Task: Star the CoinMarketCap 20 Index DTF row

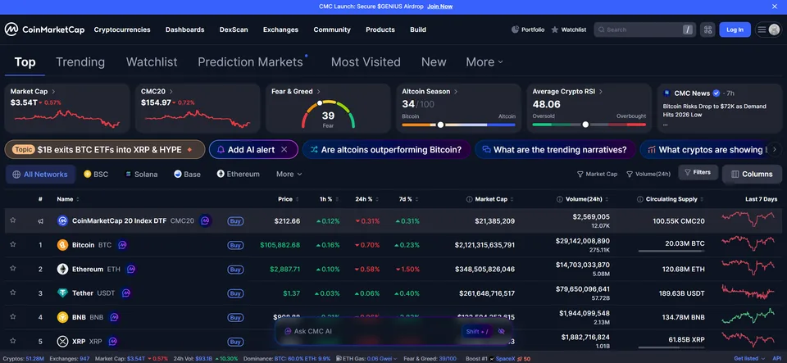Action: click(x=13, y=220)
